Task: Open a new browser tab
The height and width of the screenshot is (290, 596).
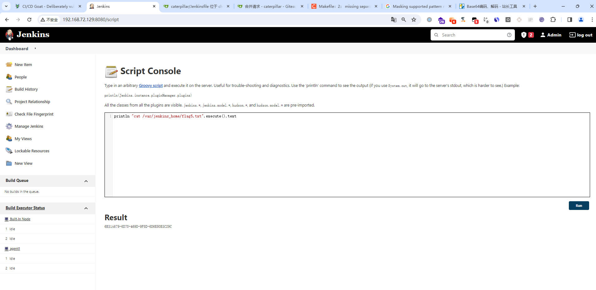Action: coord(535,6)
